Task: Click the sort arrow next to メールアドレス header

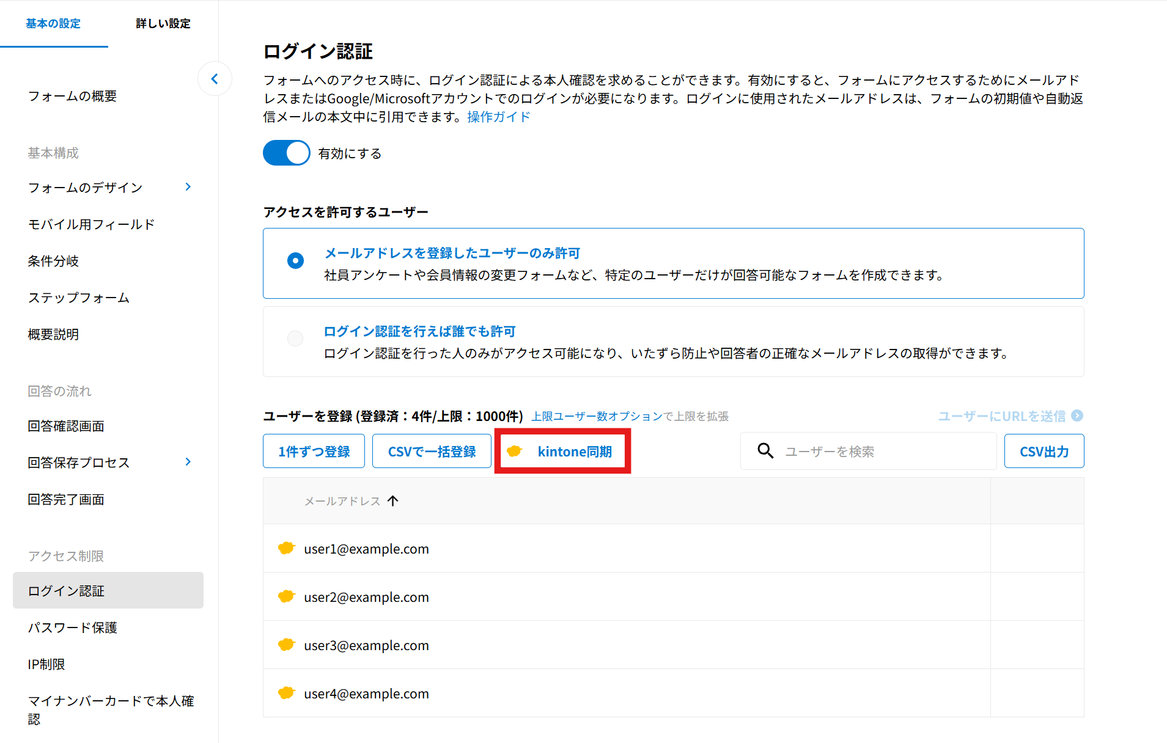Action: pos(393,501)
